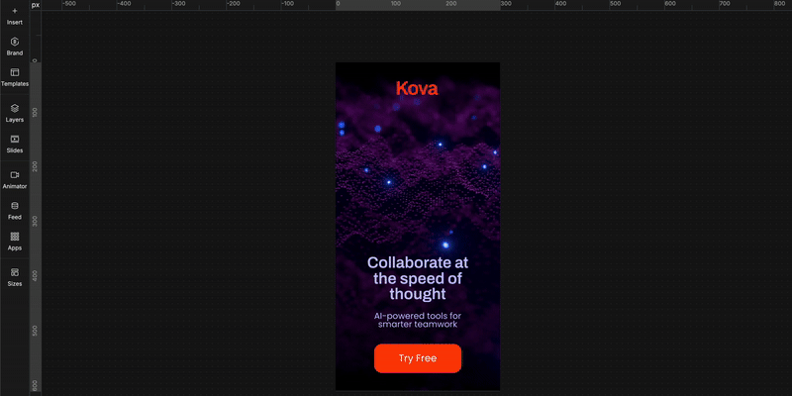The height and width of the screenshot is (396, 792).
Task: Select the purple particle wave background image
Action: (417, 178)
